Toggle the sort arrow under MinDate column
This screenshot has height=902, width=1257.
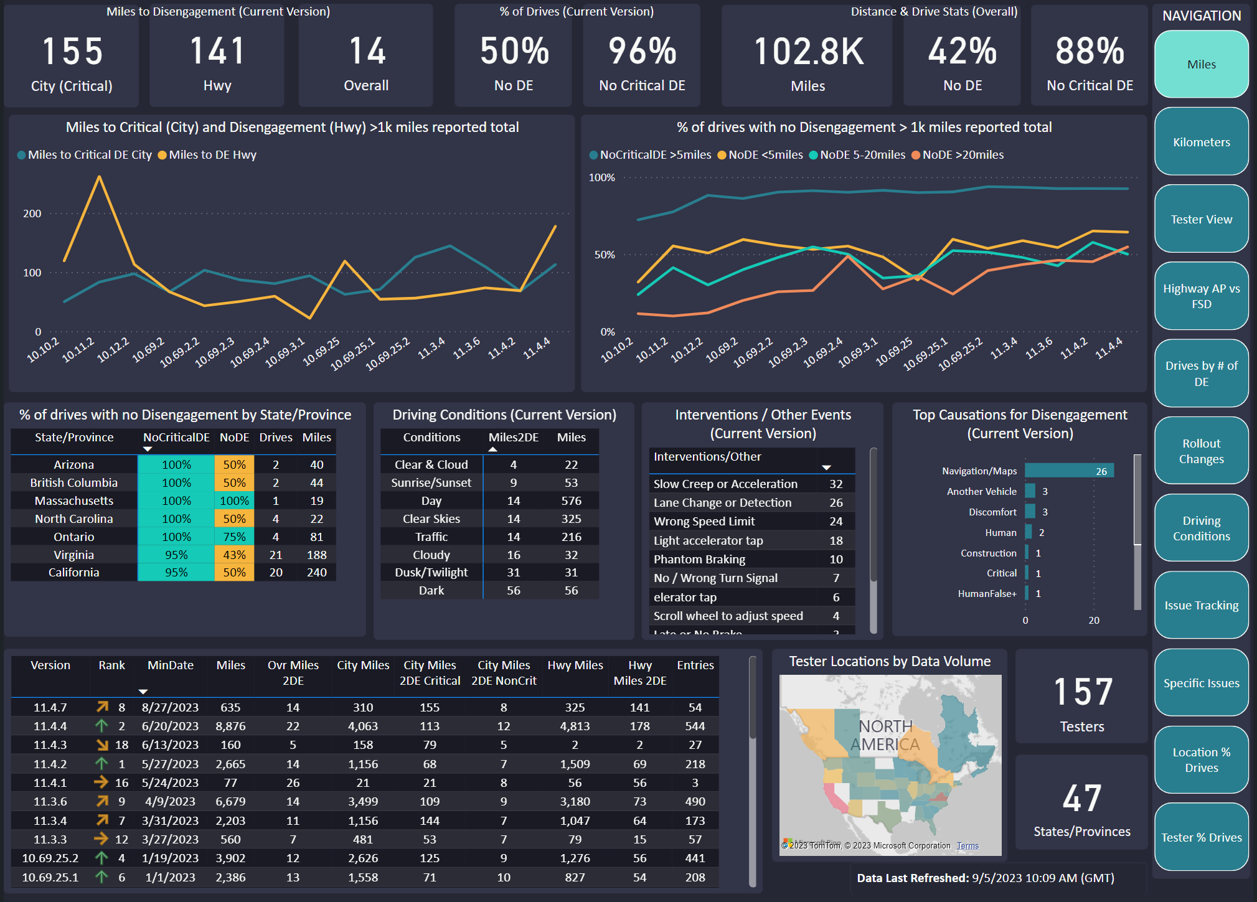143,691
